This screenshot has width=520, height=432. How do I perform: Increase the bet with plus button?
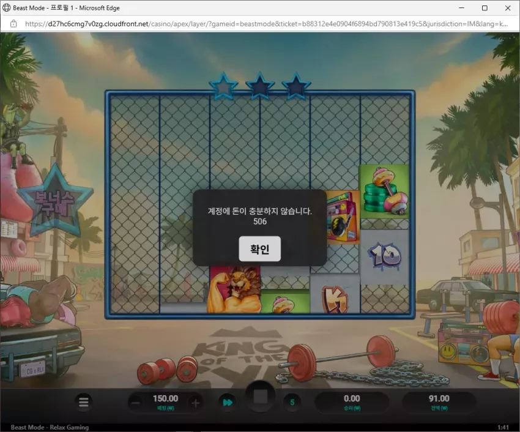195,403
